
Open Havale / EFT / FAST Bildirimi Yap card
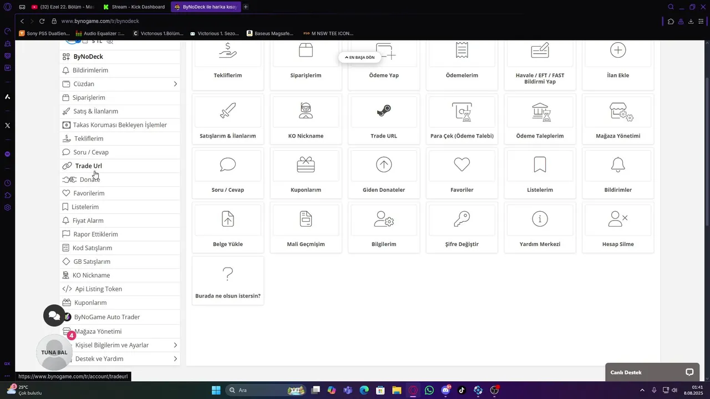tap(540, 64)
